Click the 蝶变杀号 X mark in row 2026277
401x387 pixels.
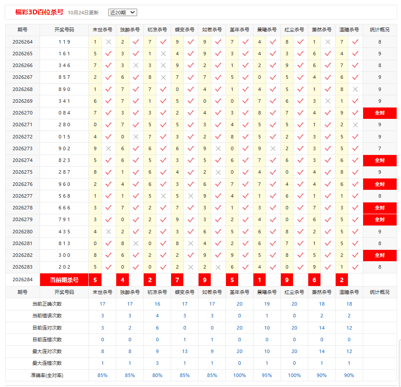pyautogui.click(x=191, y=196)
